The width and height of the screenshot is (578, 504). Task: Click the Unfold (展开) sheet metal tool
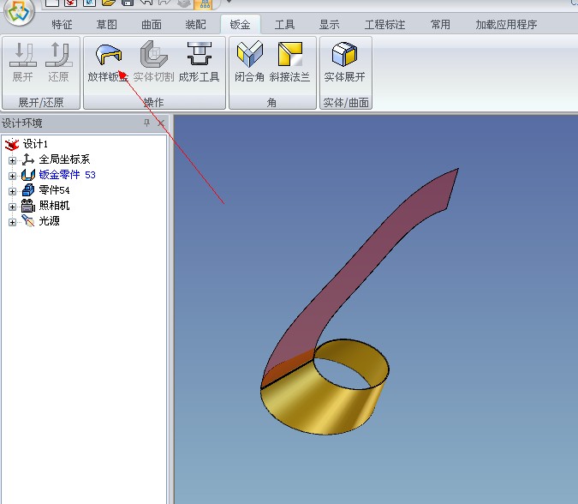23,62
